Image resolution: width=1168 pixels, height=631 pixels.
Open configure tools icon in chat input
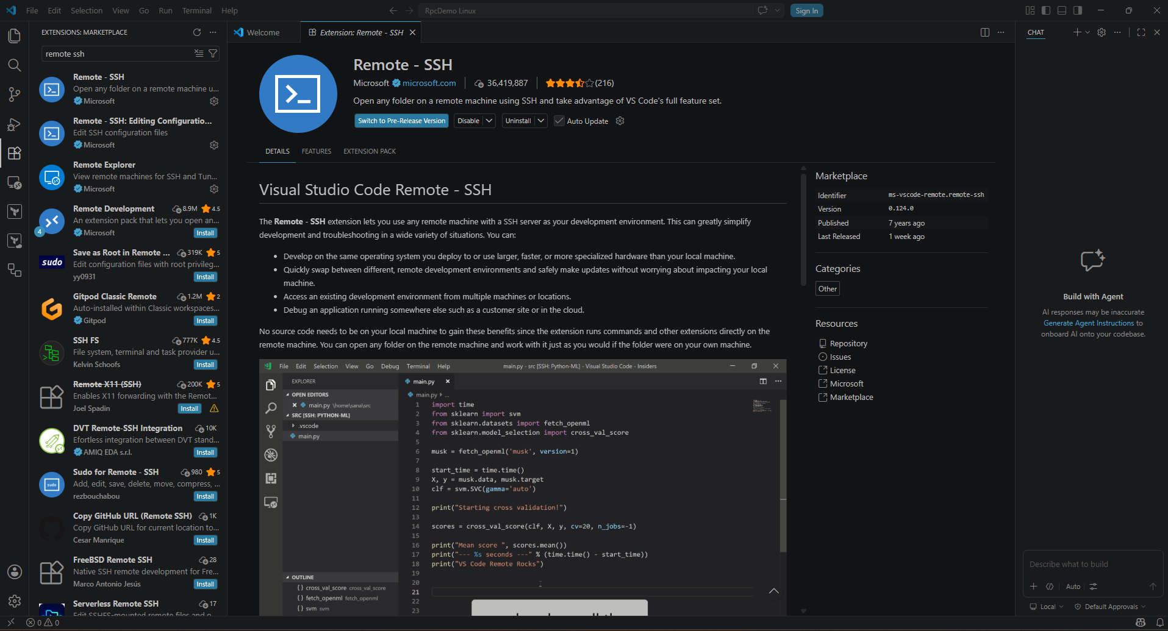[x=1094, y=586]
